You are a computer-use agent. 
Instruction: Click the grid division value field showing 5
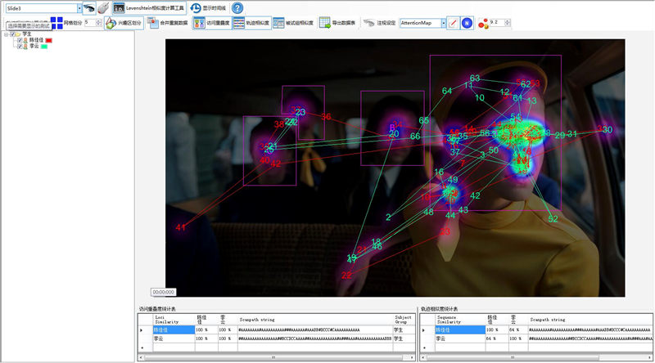(90, 23)
